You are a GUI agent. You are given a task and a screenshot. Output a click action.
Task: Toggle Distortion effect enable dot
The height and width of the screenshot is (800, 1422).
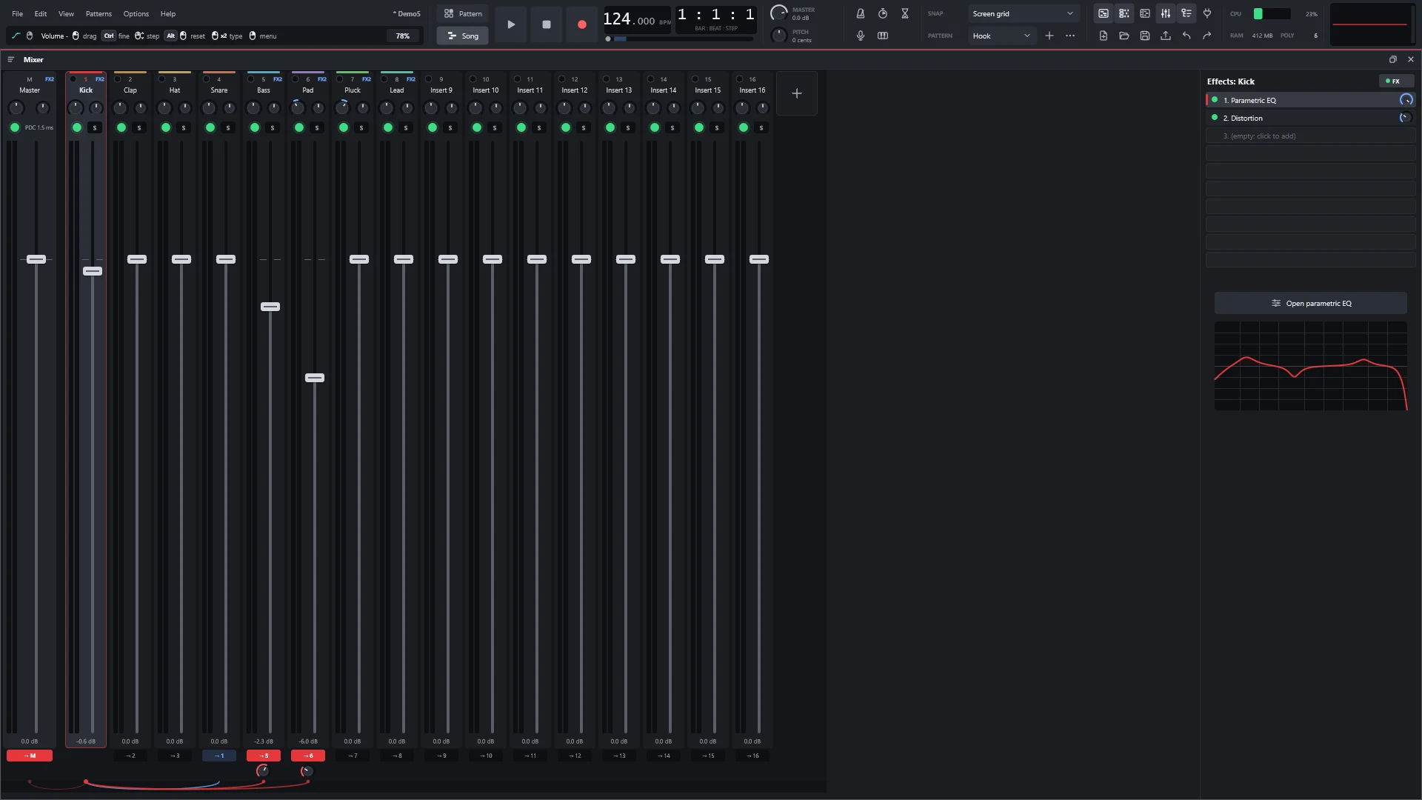coord(1215,118)
